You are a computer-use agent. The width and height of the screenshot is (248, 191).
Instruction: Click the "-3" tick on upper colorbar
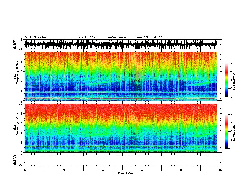(231, 63)
